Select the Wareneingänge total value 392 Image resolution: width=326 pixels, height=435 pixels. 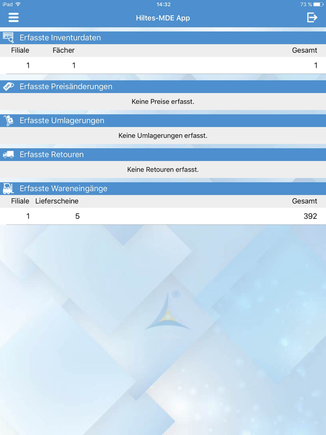coord(310,216)
